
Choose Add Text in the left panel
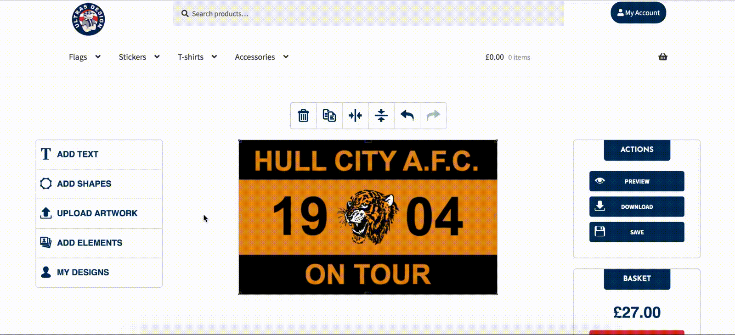pyautogui.click(x=99, y=154)
